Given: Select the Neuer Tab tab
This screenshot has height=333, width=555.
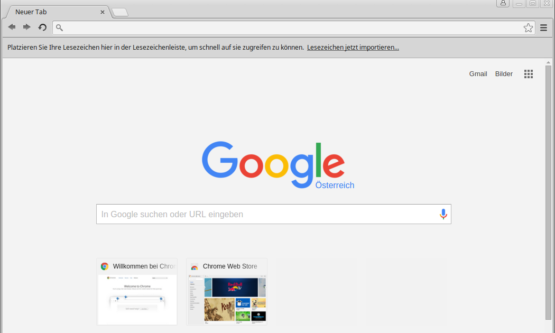Looking at the screenshot, I should coord(58,12).
